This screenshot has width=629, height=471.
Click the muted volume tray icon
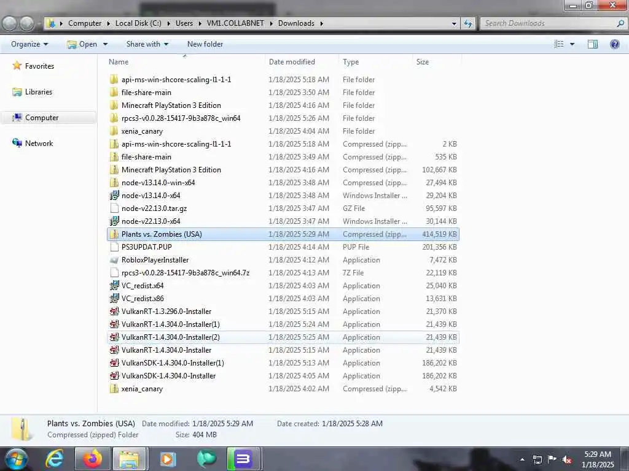point(567,459)
